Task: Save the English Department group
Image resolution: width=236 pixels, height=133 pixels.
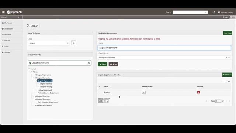Action: point(103,64)
